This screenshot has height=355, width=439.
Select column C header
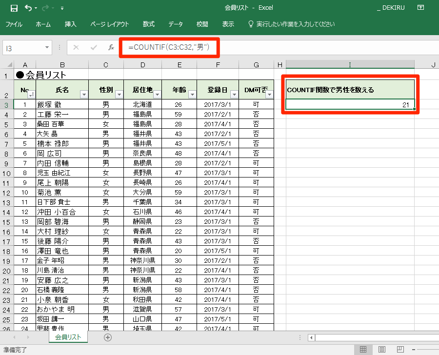tap(106, 65)
